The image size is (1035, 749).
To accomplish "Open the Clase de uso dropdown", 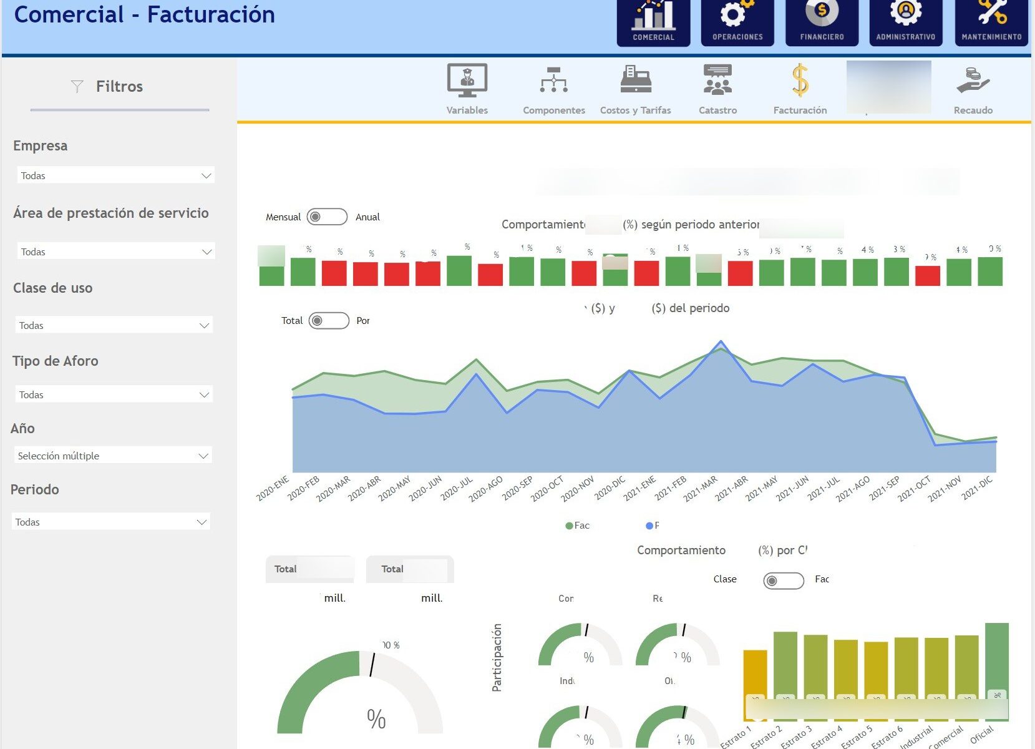I will (x=114, y=326).
